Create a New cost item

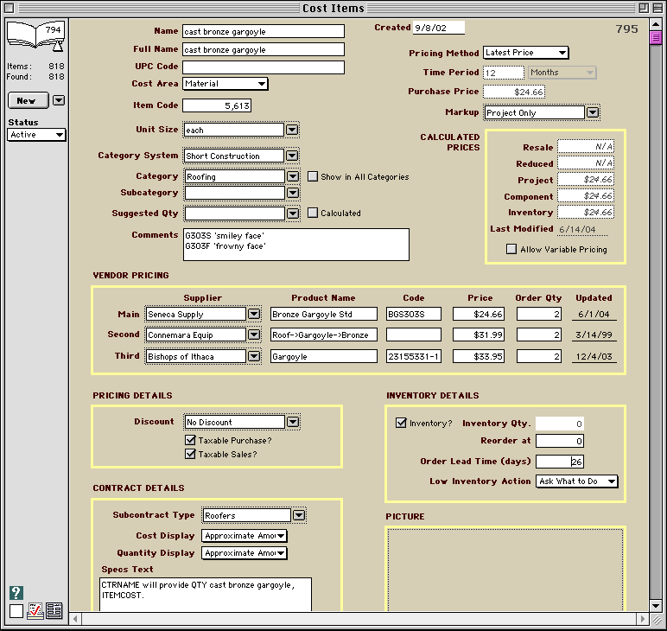tap(28, 101)
